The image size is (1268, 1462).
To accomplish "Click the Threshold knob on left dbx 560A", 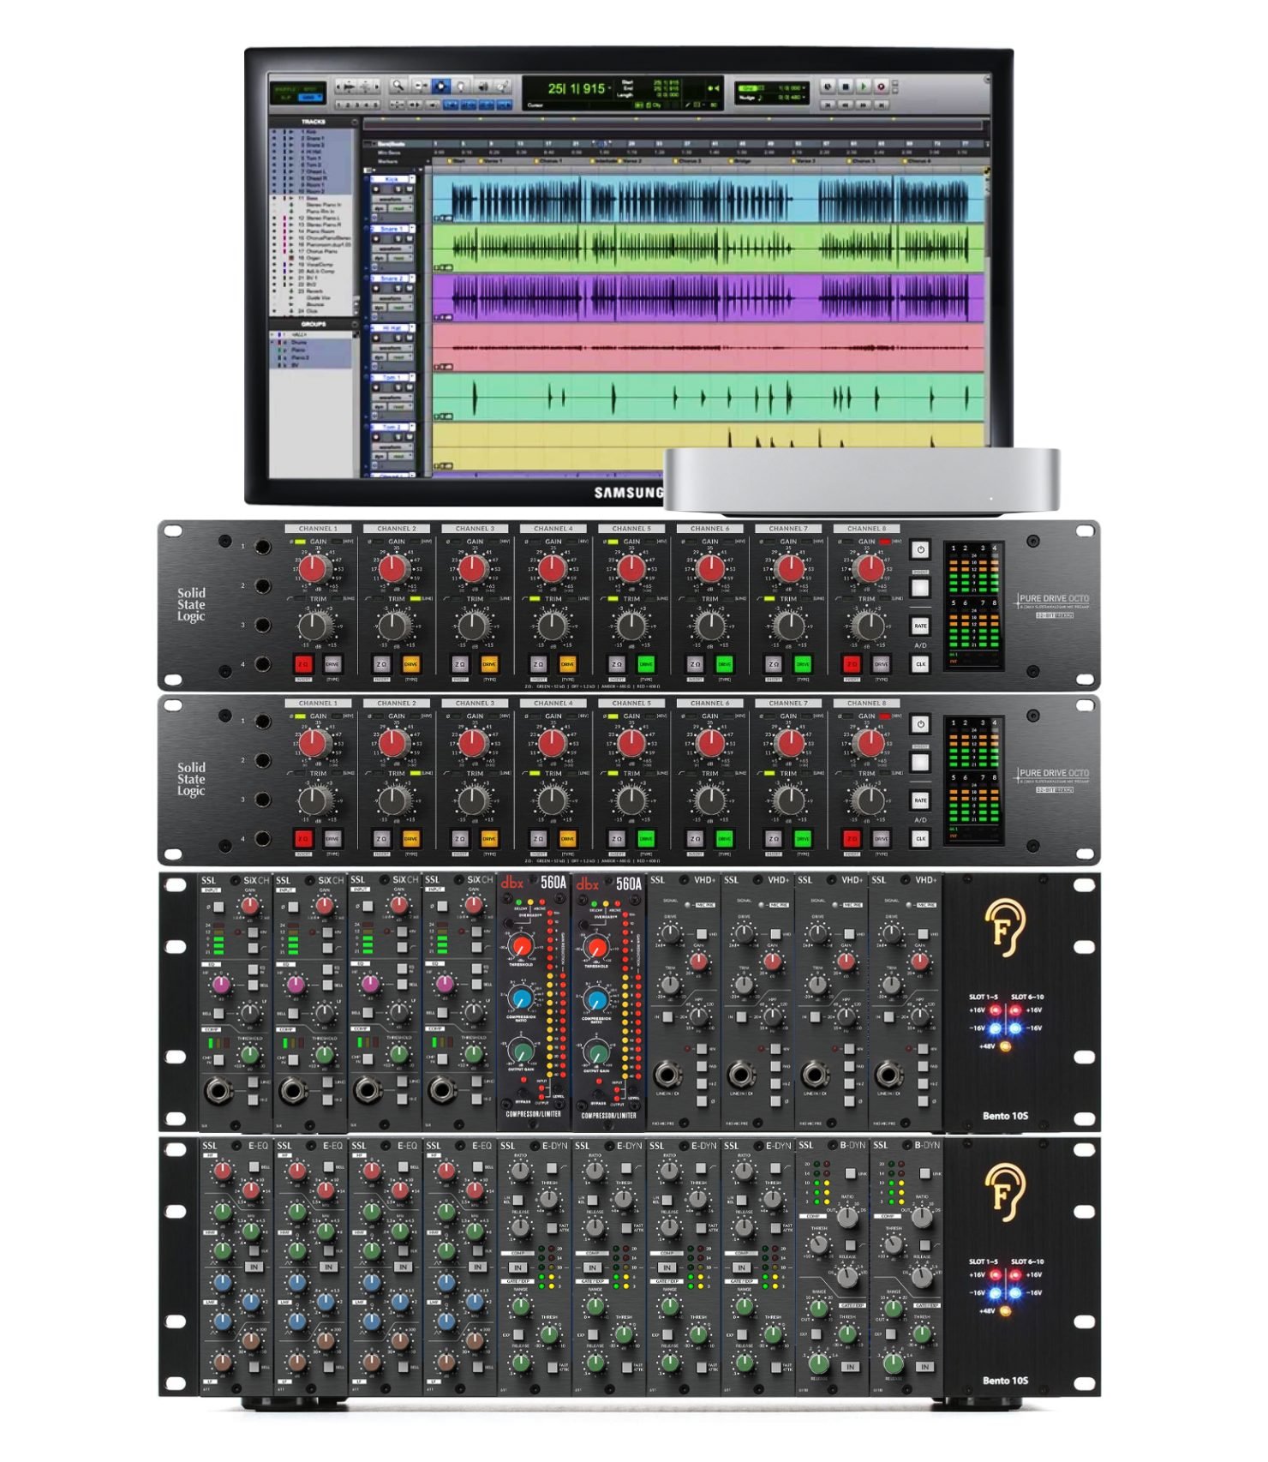I will 522,947.
